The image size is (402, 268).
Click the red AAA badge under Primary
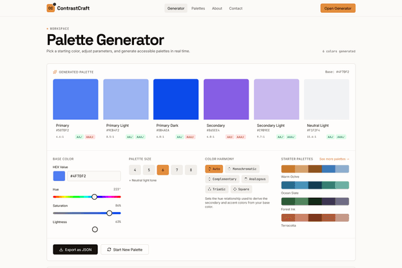click(x=90, y=137)
